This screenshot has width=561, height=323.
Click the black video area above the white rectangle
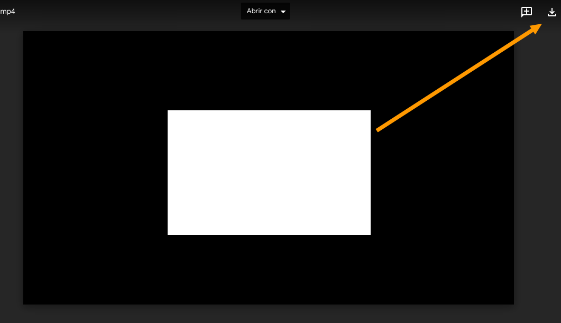point(269,69)
